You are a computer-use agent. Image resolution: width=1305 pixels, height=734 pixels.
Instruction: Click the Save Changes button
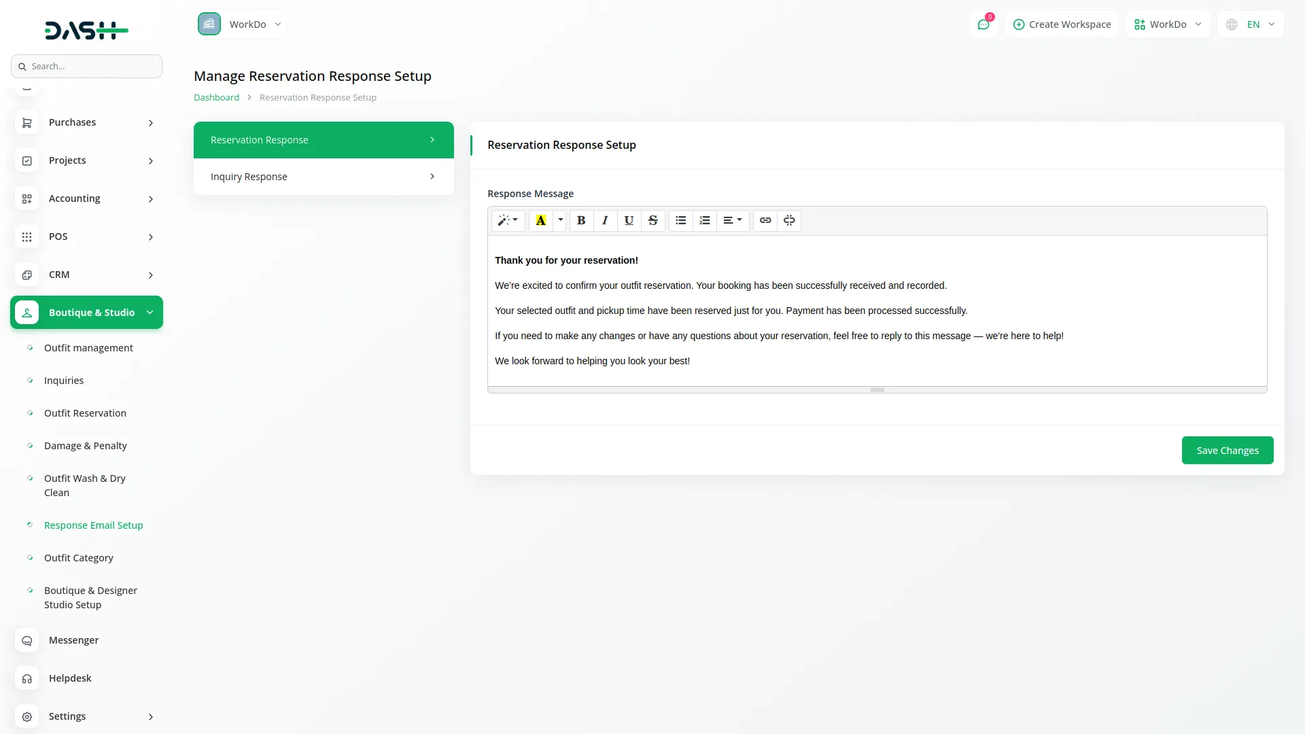(1227, 451)
